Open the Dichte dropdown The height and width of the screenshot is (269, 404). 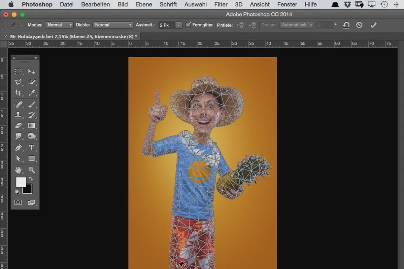click(113, 25)
